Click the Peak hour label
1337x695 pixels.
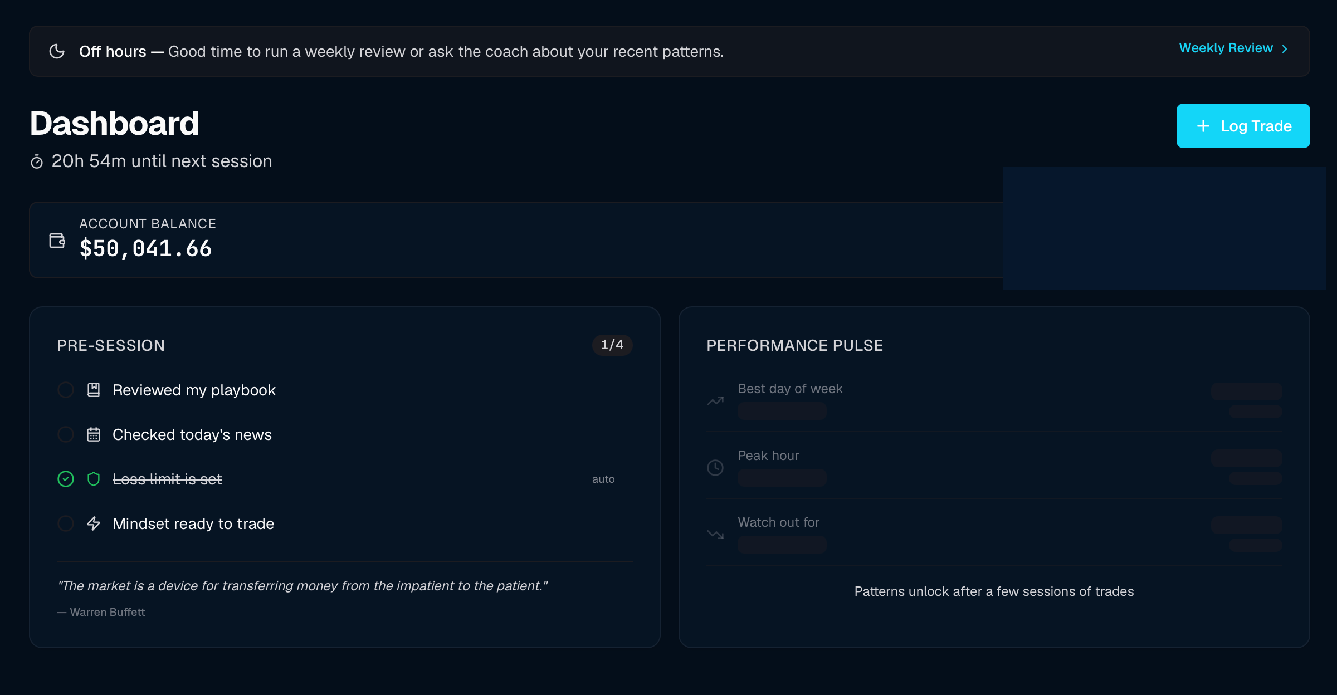[768, 456]
